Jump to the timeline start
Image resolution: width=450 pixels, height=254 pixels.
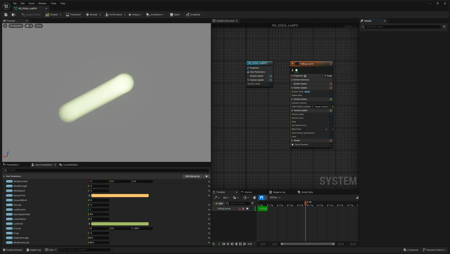[223, 244]
